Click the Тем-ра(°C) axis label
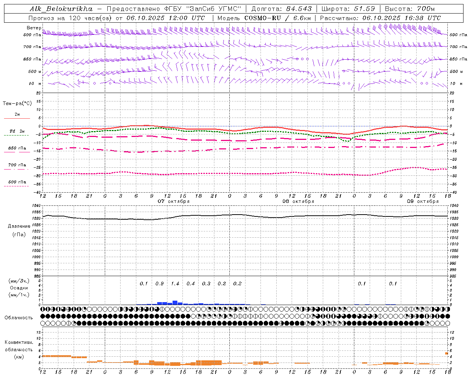This screenshot has width=469, height=375. [x=17, y=104]
